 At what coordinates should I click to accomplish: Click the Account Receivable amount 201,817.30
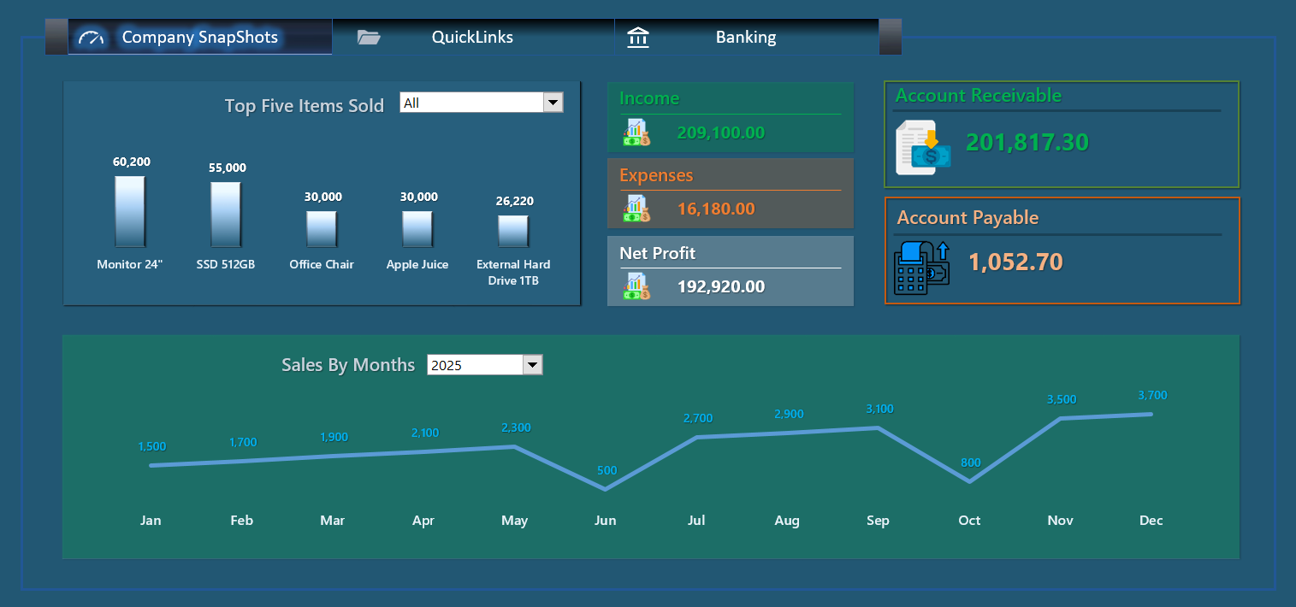point(1027,143)
